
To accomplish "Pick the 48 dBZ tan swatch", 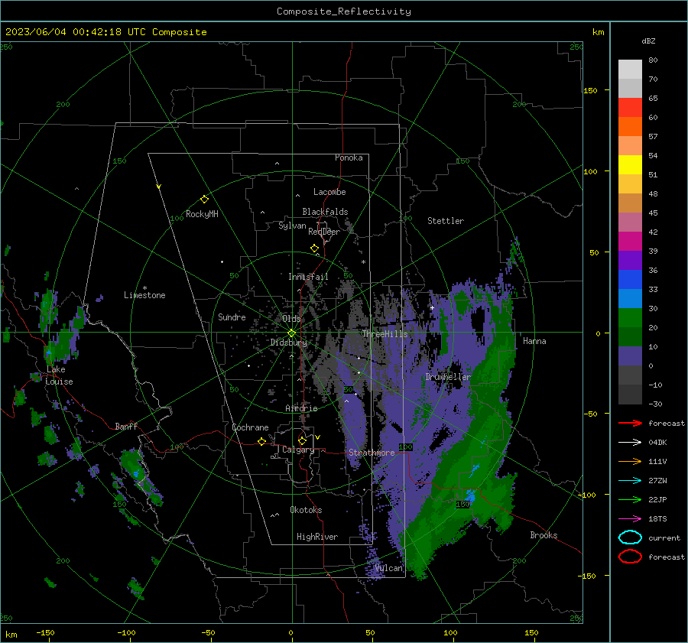I will pos(630,203).
